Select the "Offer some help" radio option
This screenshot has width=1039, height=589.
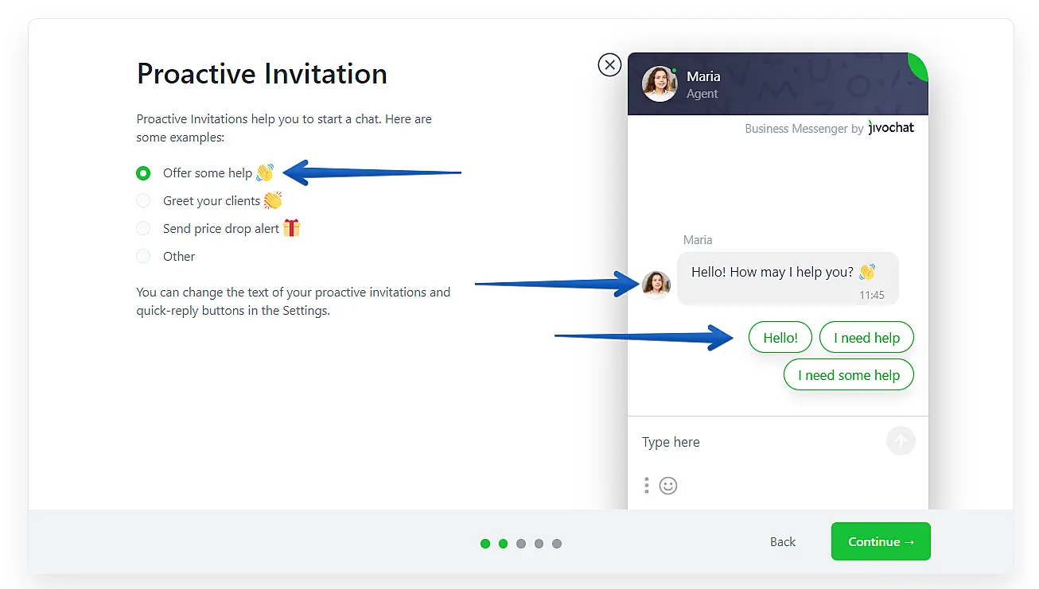click(x=143, y=173)
